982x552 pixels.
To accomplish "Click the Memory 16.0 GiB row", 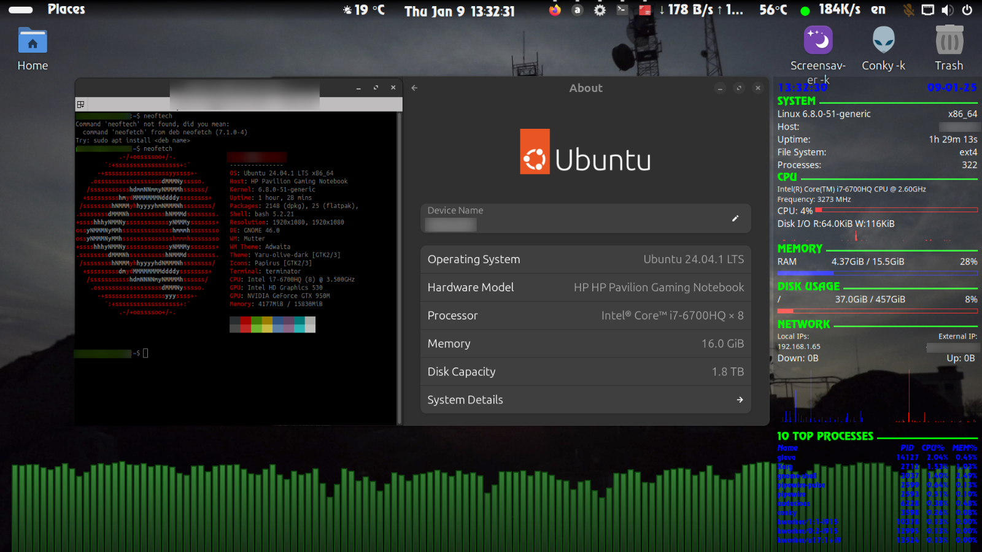I will pos(586,344).
